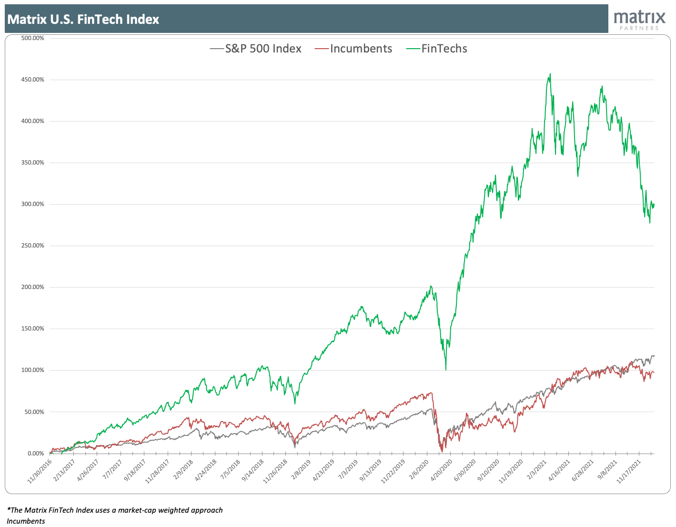Select the red Incumbents line color marker

[321, 49]
